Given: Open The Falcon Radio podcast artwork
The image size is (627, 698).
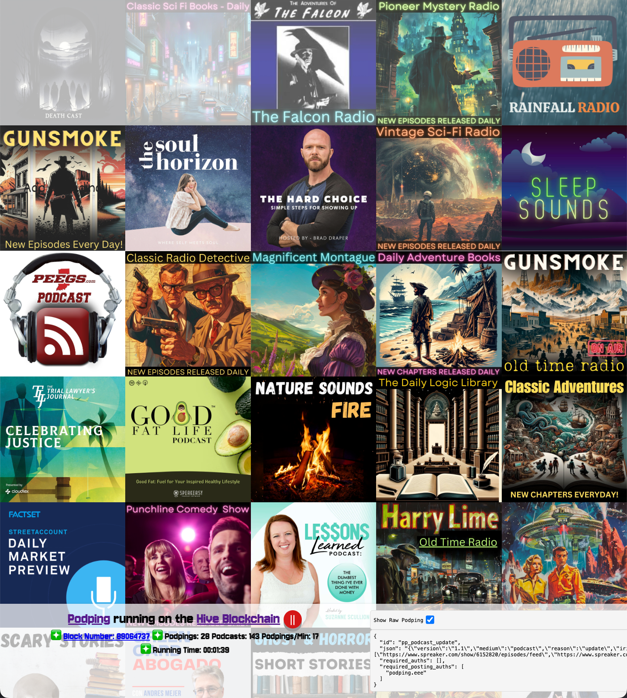Looking at the screenshot, I should [x=313, y=63].
